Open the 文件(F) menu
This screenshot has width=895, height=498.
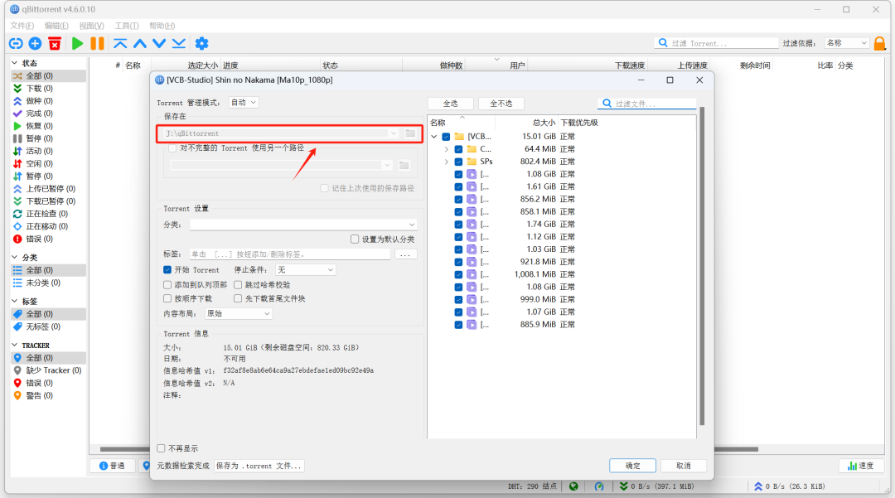point(22,26)
